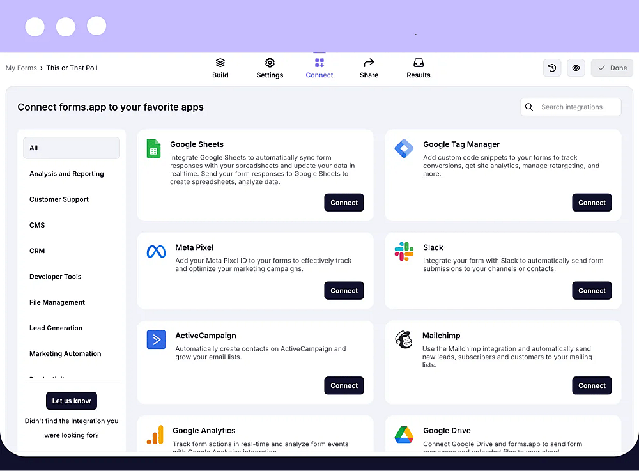The height and width of the screenshot is (471, 639).
Task: Click the ActiveCampaign title
Action: [205, 336]
